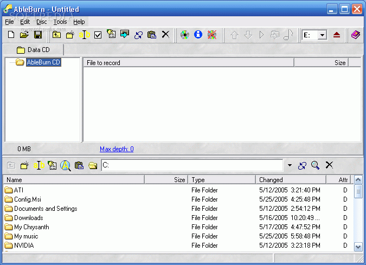Sort compilation by Size column header
The height and width of the screenshot is (265, 366).
pos(322,63)
